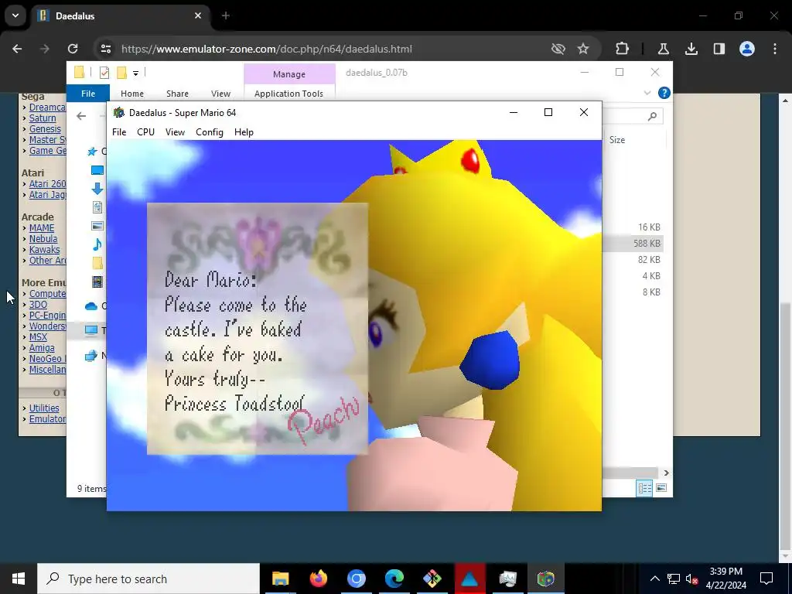Click the Daedalus window title icon
The width and height of the screenshot is (792, 594).
click(118, 112)
